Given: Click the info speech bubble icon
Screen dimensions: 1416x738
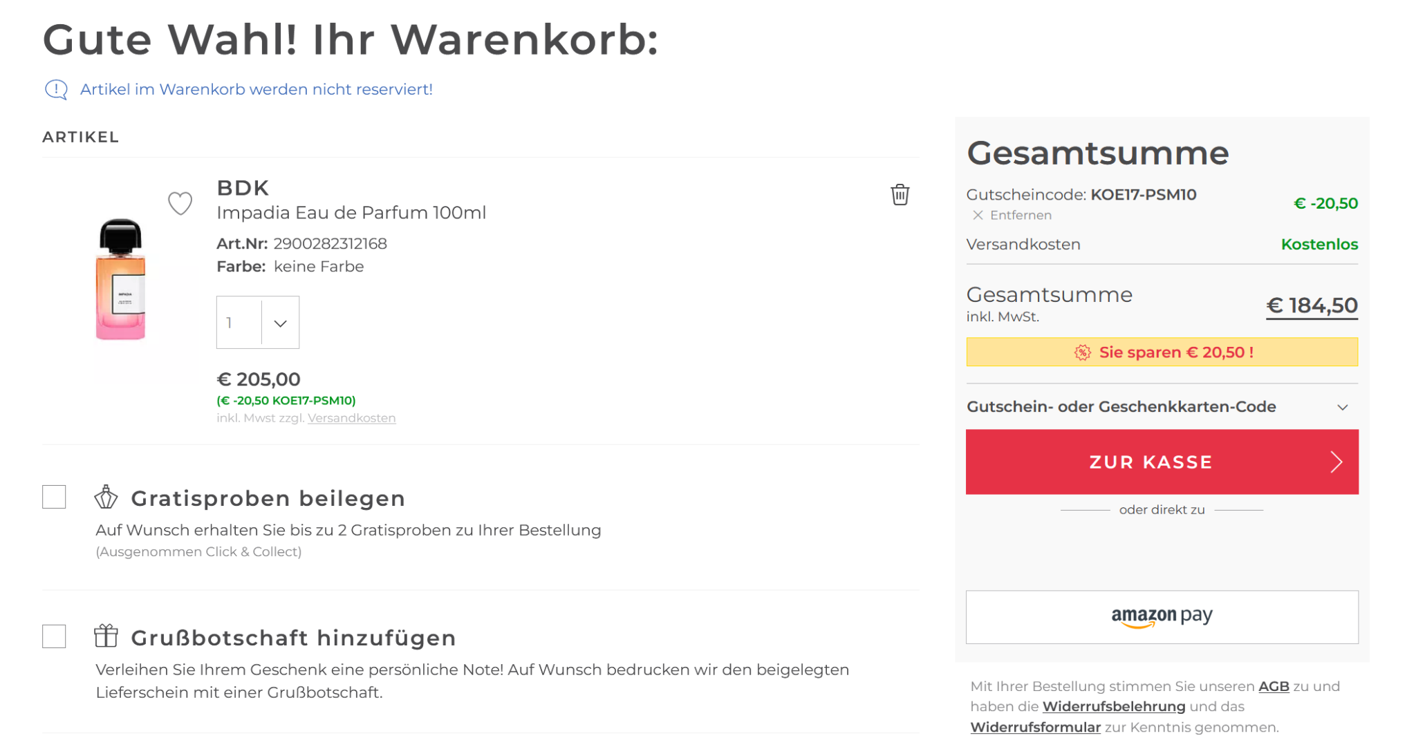Looking at the screenshot, I should [56, 90].
